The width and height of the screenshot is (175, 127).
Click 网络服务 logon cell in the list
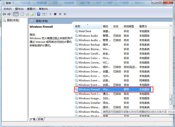coord(144,80)
